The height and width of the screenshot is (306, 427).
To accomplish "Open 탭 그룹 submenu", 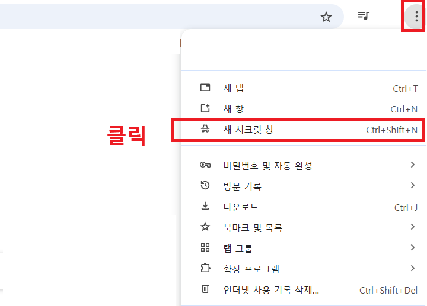I will pos(304,248).
